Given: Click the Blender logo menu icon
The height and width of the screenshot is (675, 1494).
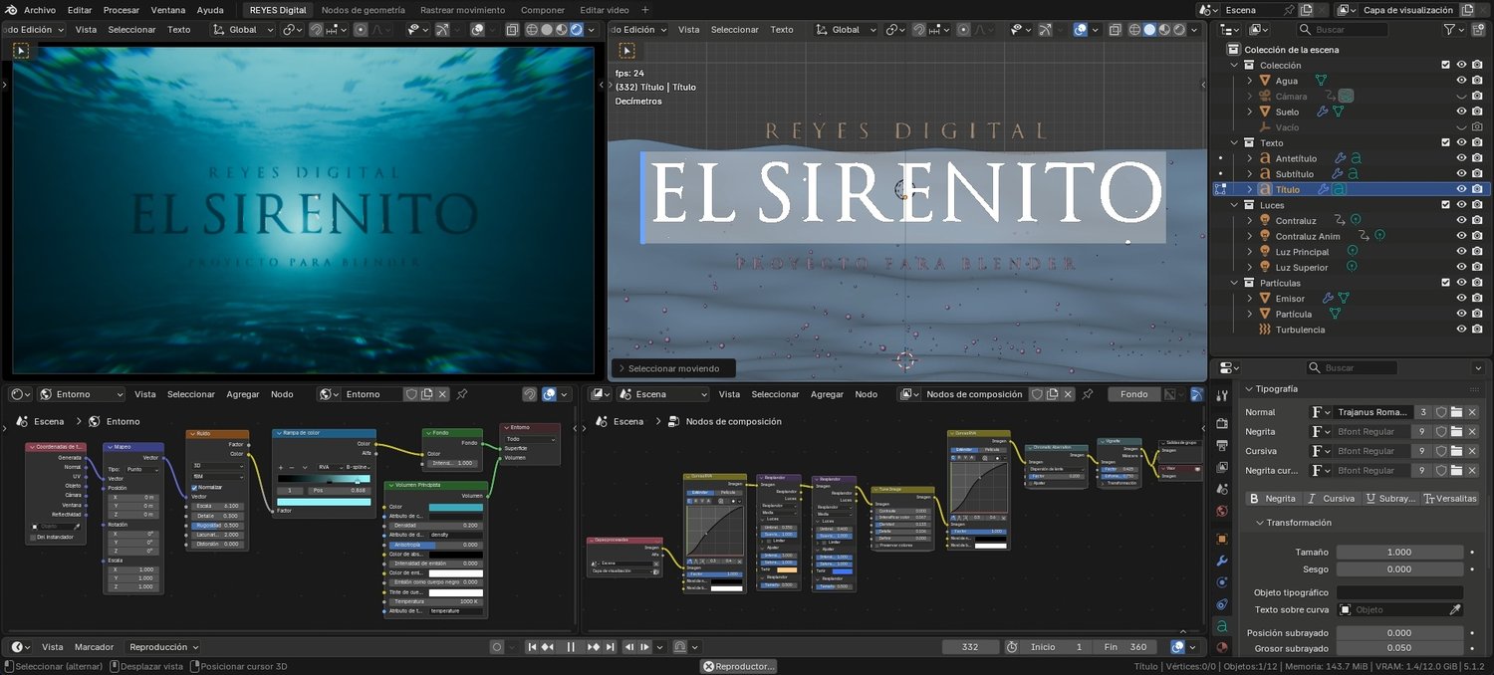Looking at the screenshot, I should 11,10.
